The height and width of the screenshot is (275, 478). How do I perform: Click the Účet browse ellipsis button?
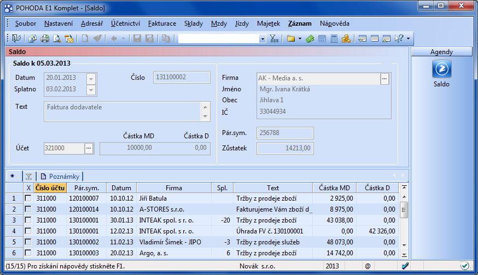click(x=89, y=148)
